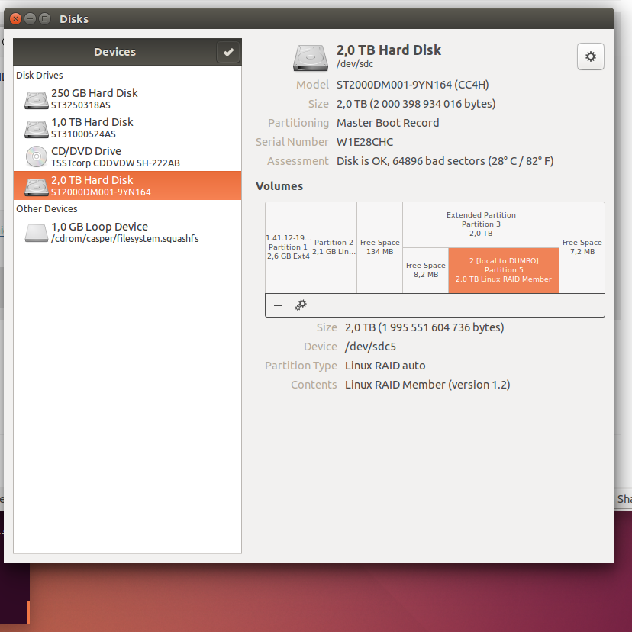This screenshot has width=632, height=632.
Task: Select Partition 1 2,6 GB Ext4 volume
Action: (x=288, y=247)
